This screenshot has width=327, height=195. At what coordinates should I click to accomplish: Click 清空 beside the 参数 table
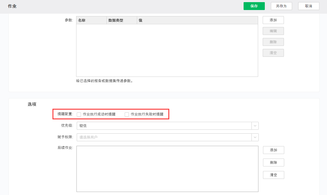click(273, 53)
